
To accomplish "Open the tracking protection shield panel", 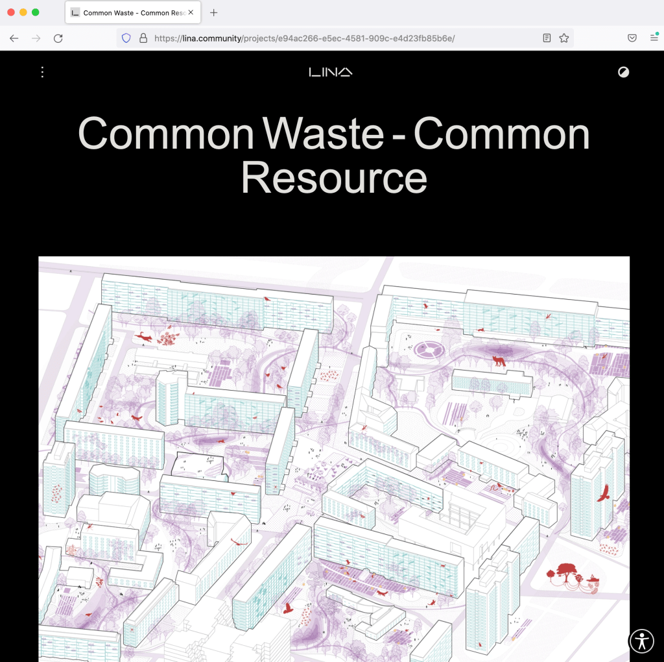I will [126, 38].
